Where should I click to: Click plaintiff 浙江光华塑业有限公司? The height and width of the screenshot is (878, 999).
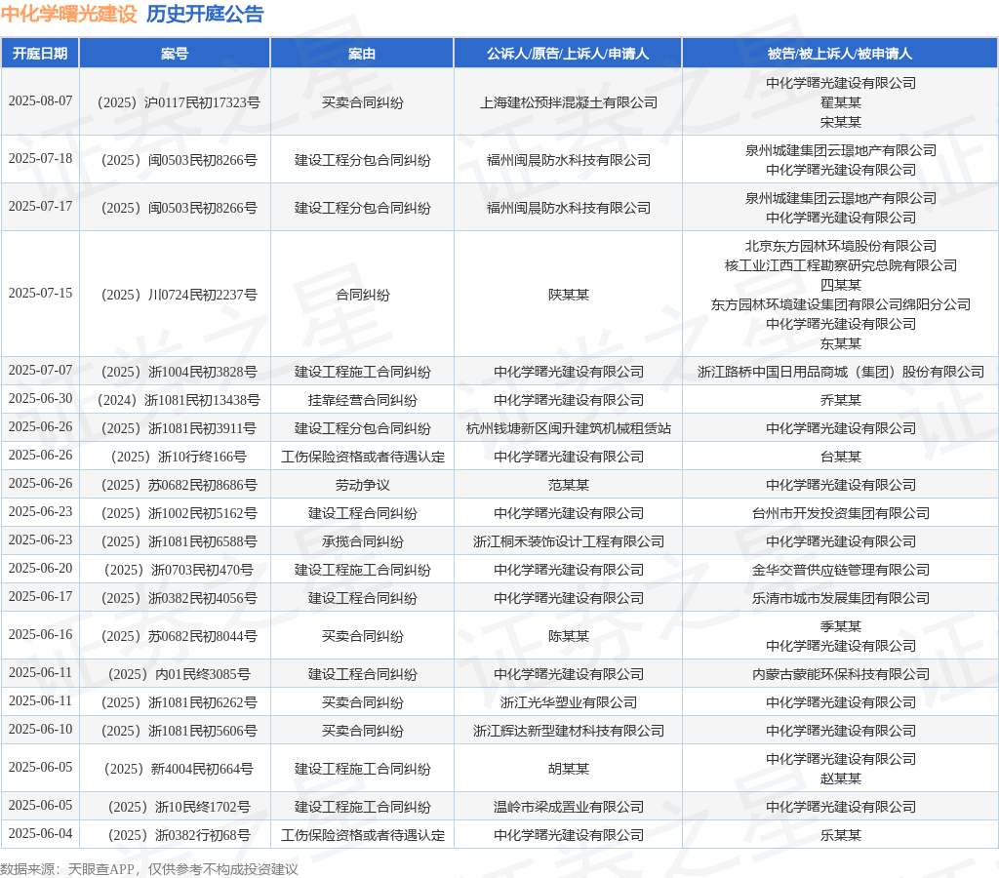[569, 702]
